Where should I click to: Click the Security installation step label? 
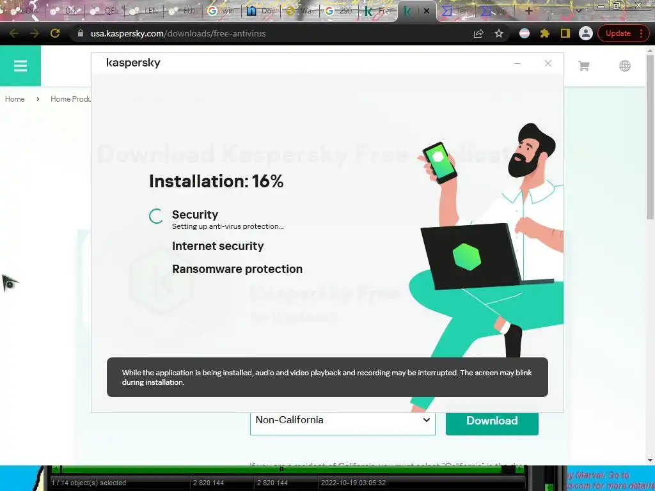pyautogui.click(x=195, y=215)
